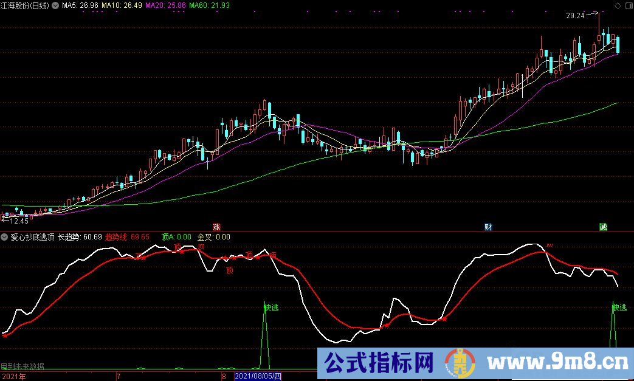Click the 29.24 high price label
This screenshot has height=381, width=634.
576,16
